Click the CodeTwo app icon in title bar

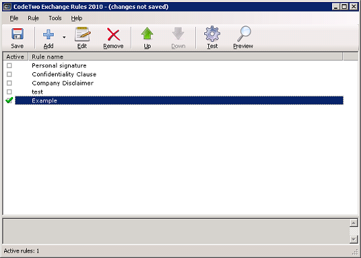coord(7,7)
